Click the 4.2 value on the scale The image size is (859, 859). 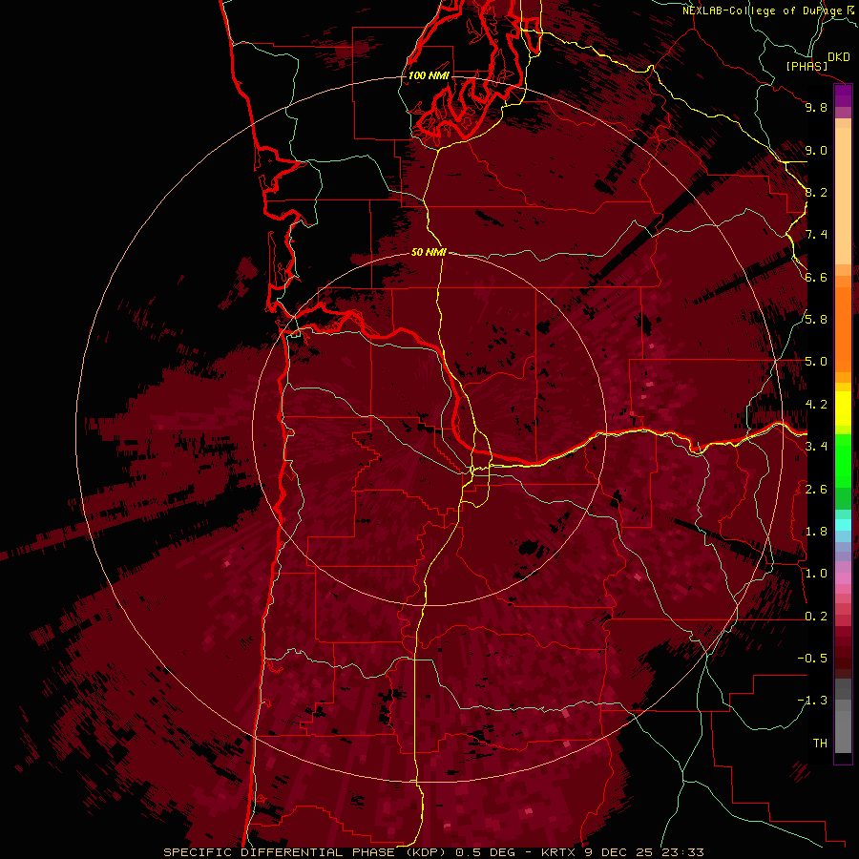(816, 405)
